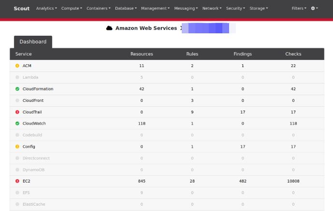
Task: Click the green check icon beside CloudWatch
Action: 17,124
